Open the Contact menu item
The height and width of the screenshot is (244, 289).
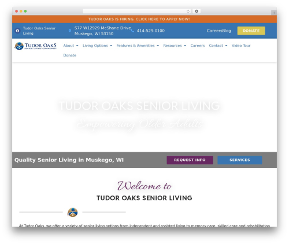coord(216,46)
